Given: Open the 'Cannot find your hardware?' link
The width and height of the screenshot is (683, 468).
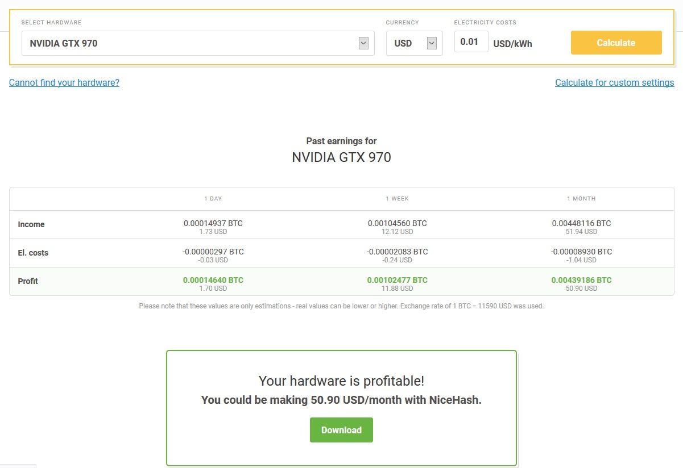Looking at the screenshot, I should (64, 82).
